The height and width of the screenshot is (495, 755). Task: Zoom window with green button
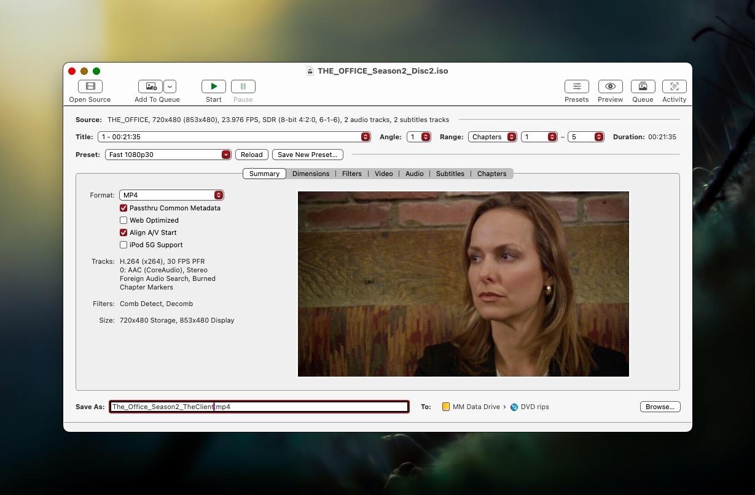96,71
